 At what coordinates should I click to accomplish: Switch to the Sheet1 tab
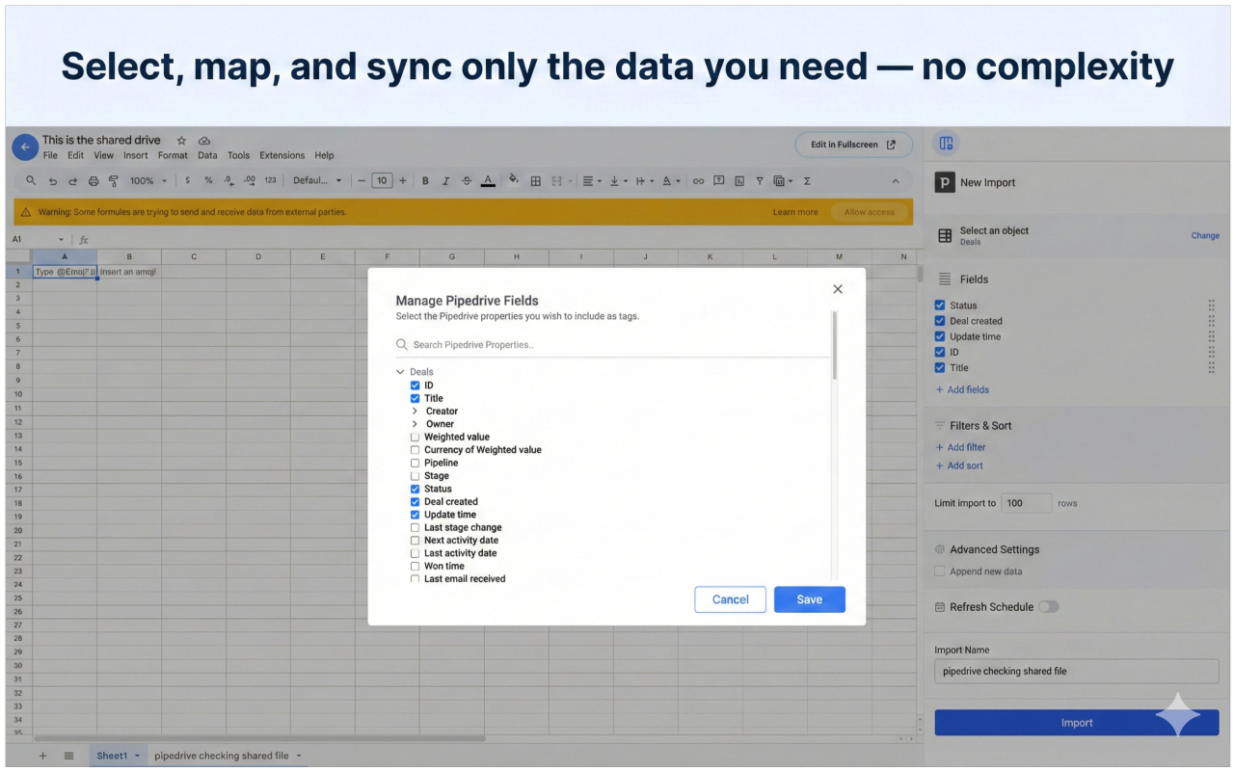[112, 756]
